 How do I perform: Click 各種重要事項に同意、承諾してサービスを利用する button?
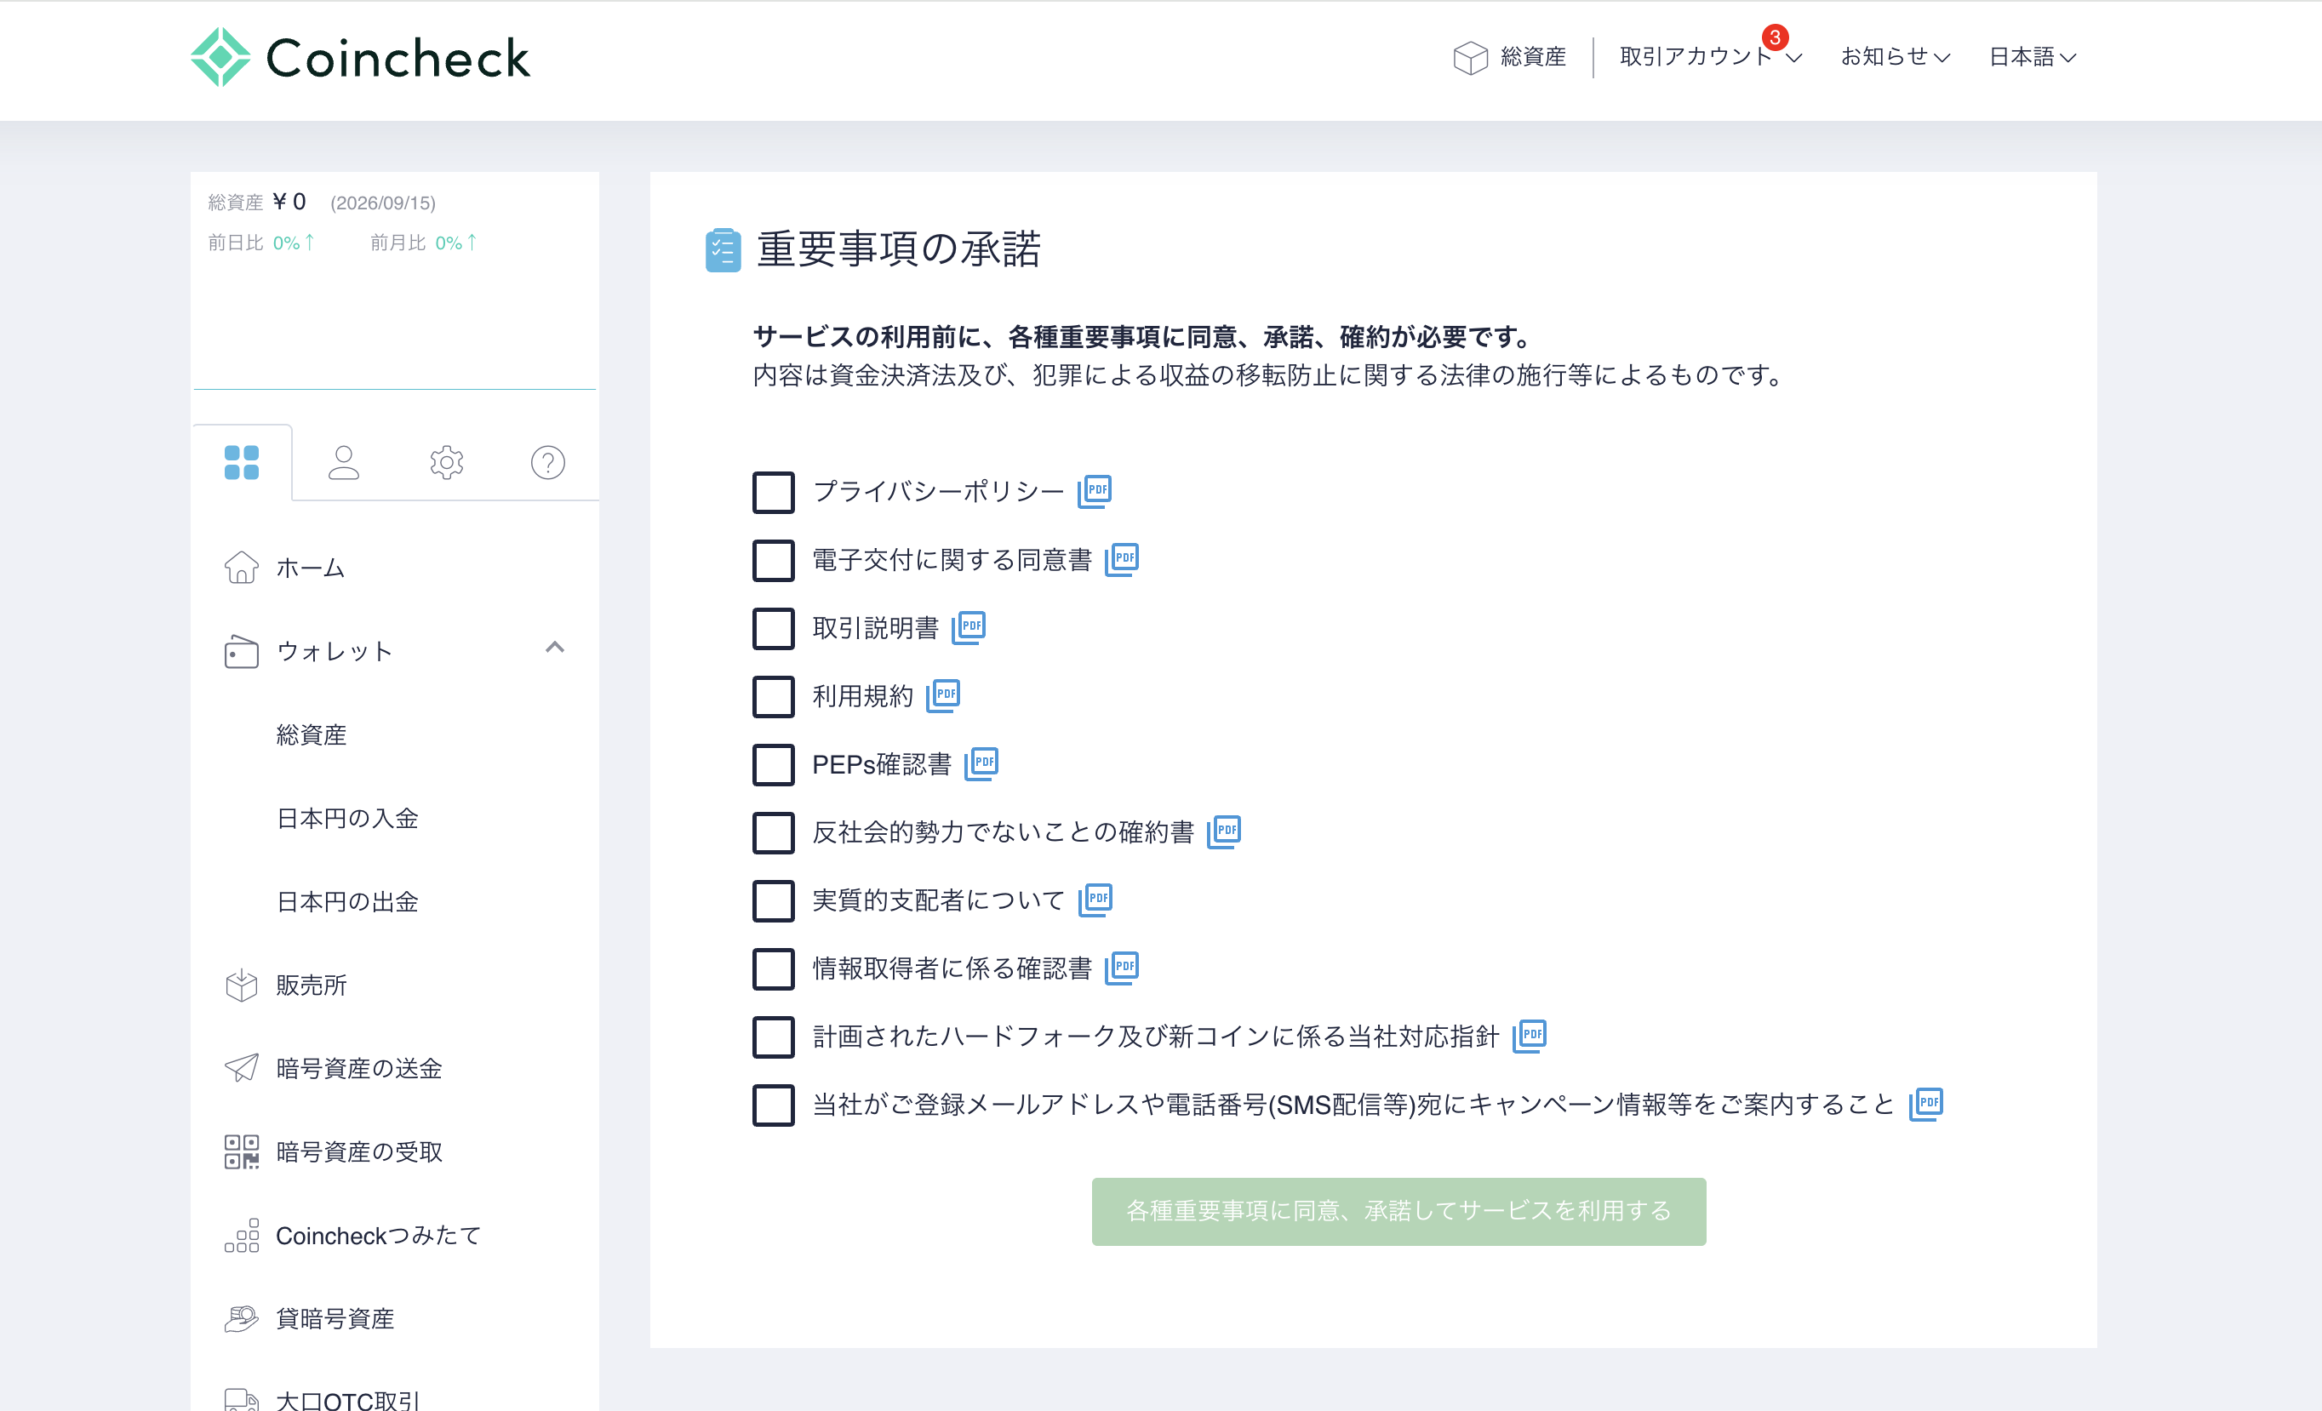pos(1398,1211)
